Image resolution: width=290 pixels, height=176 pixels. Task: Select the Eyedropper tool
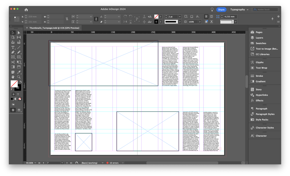click(x=19, y=72)
